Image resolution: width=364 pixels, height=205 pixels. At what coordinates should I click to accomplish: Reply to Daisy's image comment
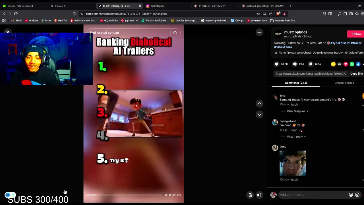[x=294, y=180]
